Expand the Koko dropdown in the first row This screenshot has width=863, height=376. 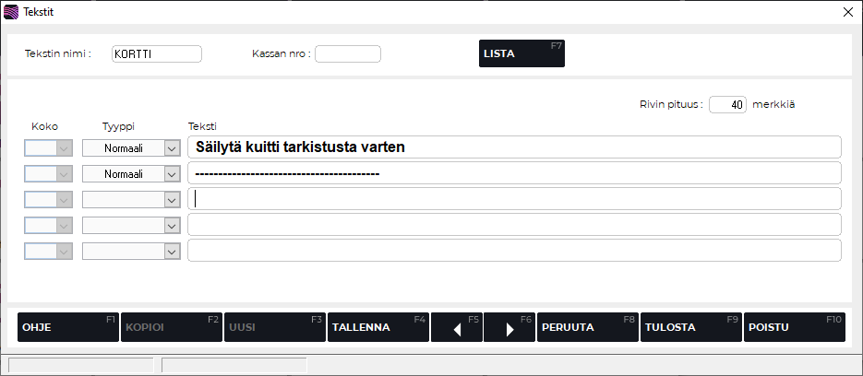click(64, 147)
